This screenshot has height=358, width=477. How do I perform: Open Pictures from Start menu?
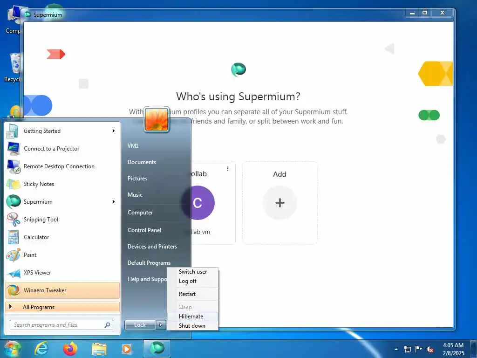[x=137, y=179]
